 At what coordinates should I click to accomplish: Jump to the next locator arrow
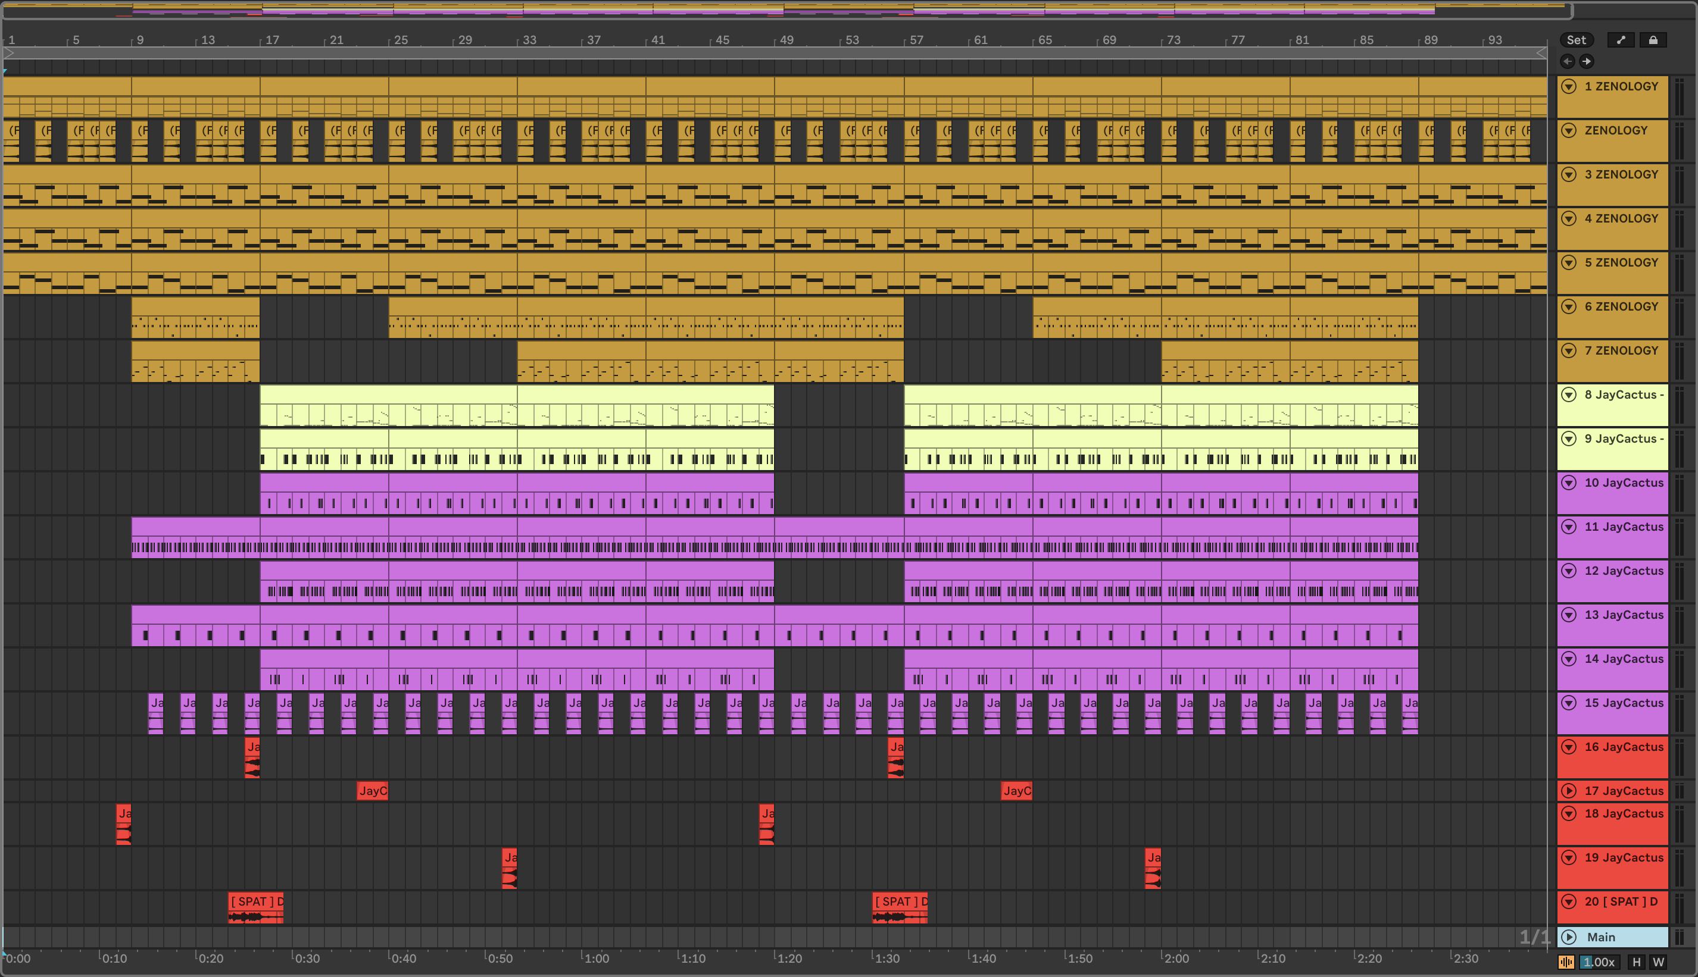[1586, 62]
